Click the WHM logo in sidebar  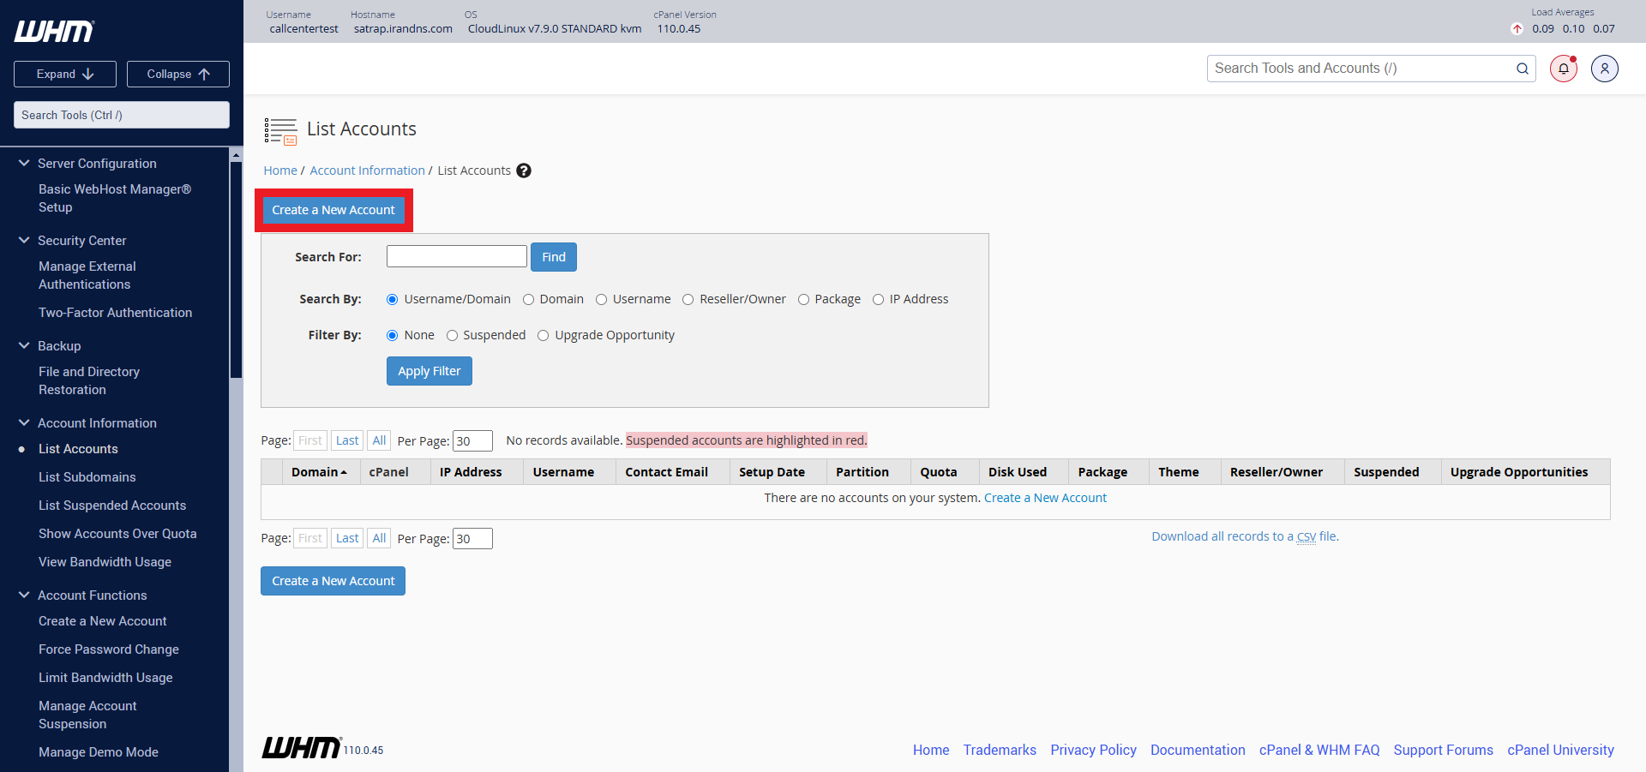[54, 32]
